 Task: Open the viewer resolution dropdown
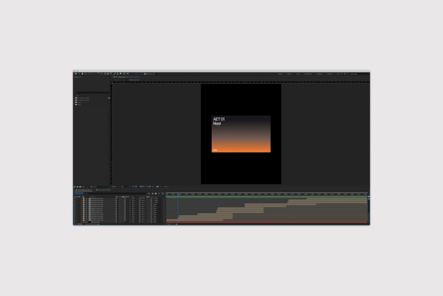(125, 186)
